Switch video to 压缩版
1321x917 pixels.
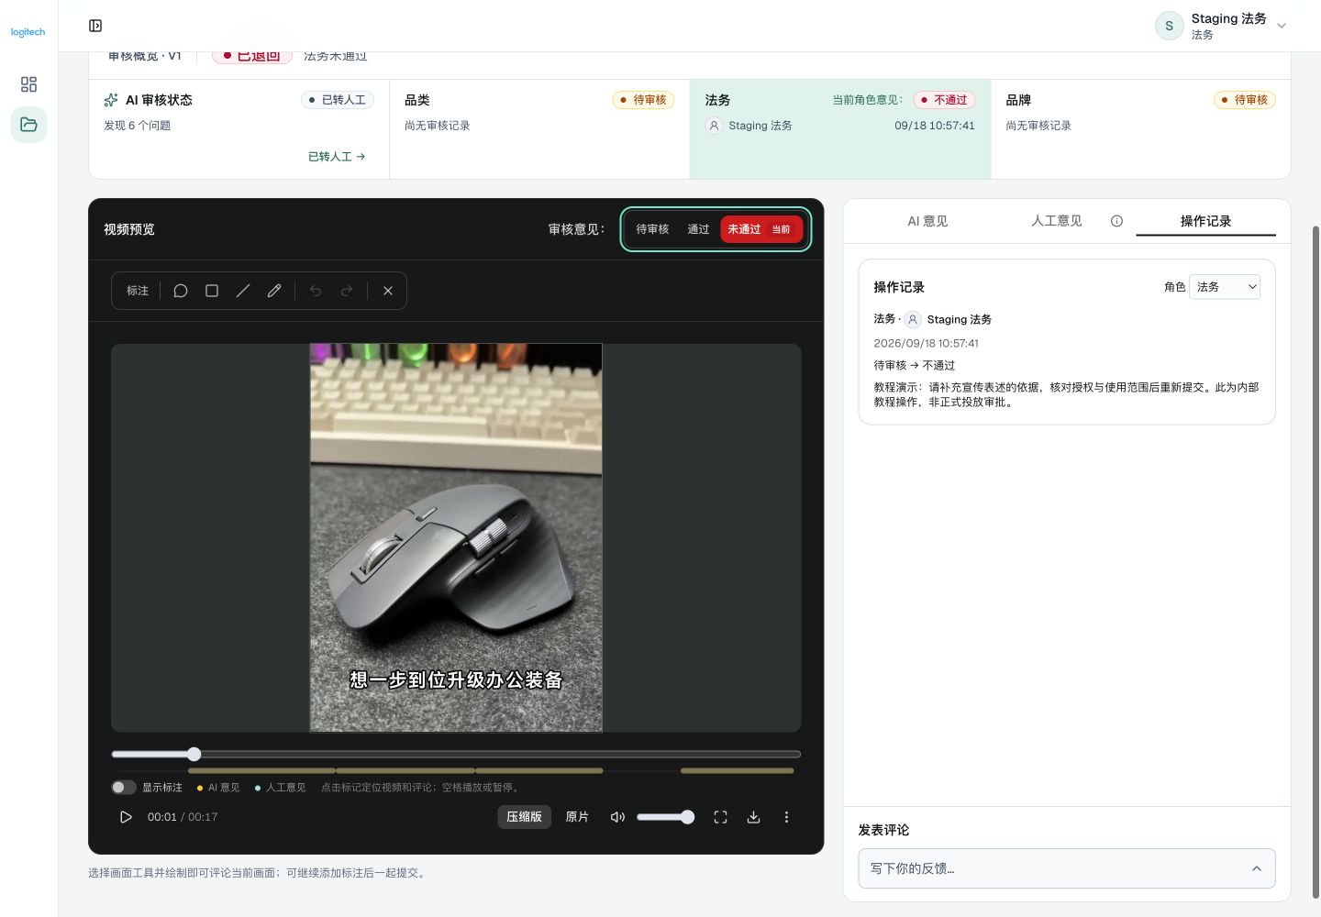coord(524,817)
